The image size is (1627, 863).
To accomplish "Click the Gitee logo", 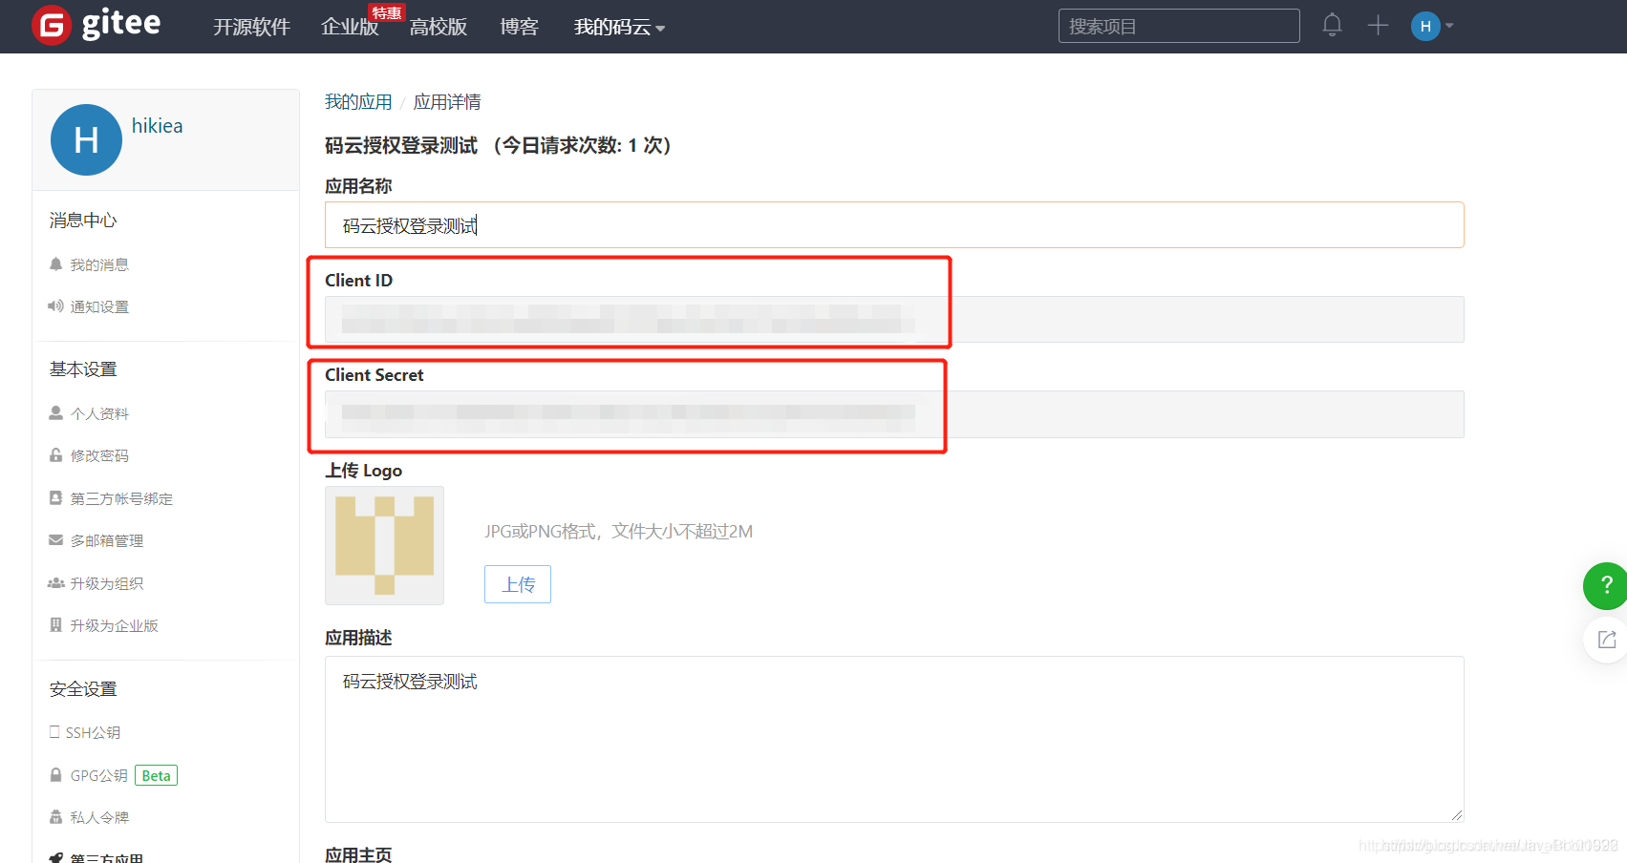I will 96,25.
